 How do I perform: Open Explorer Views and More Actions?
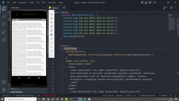(x=43, y=8)
